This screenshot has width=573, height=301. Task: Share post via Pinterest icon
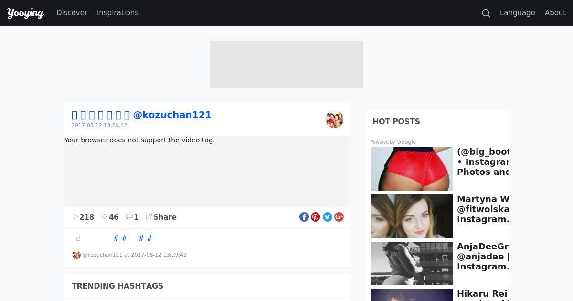316,217
